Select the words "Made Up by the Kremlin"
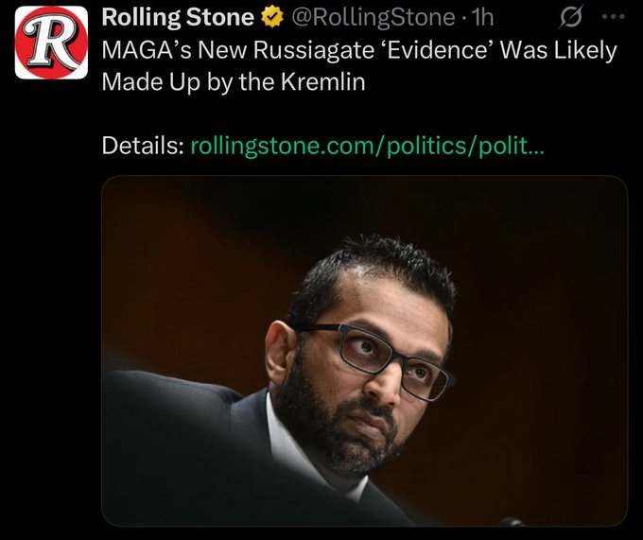This screenshot has height=540, width=643. coord(233,81)
